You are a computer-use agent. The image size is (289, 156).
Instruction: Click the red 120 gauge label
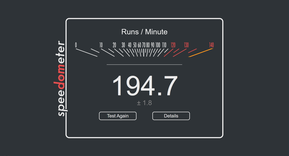[x=173, y=45]
